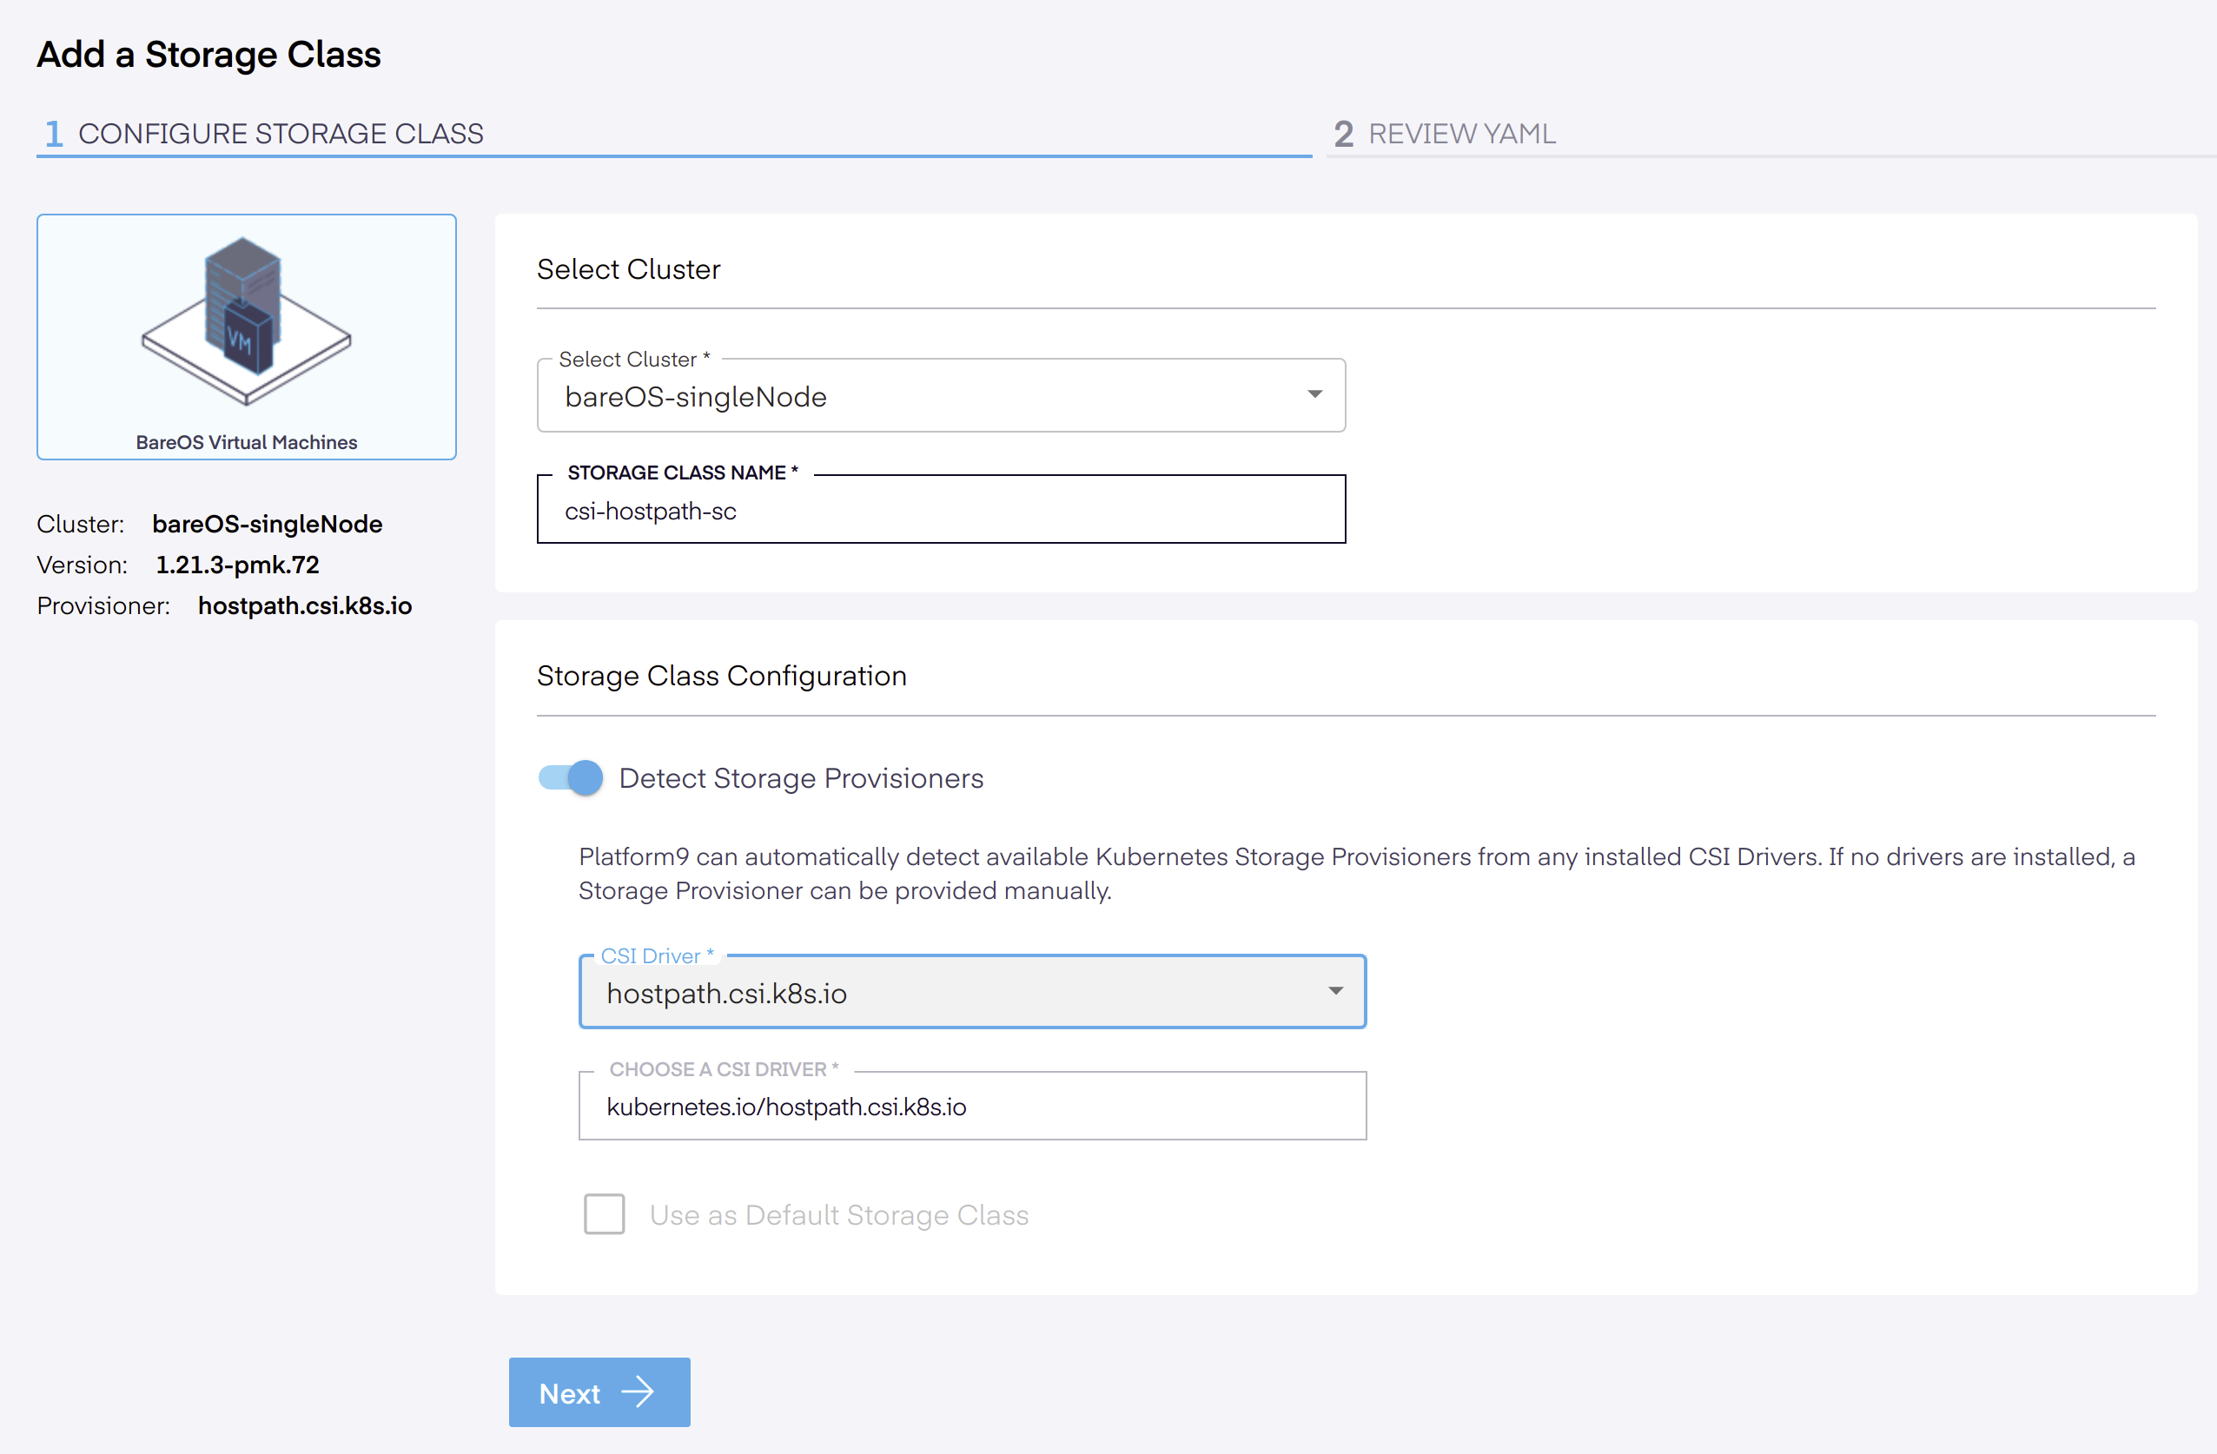
Task: Check Use as Default Storage Class
Action: 605,1213
